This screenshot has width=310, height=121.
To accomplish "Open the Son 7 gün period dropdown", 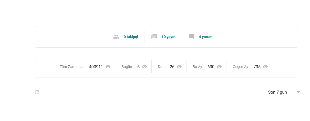I will click(x=284, y=92).
